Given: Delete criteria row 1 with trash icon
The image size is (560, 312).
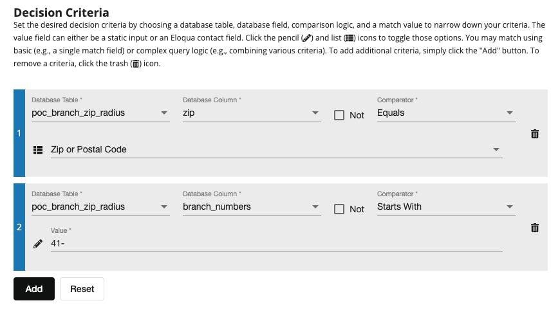Looking at the screenshot, I should click(x=534, y=134).
